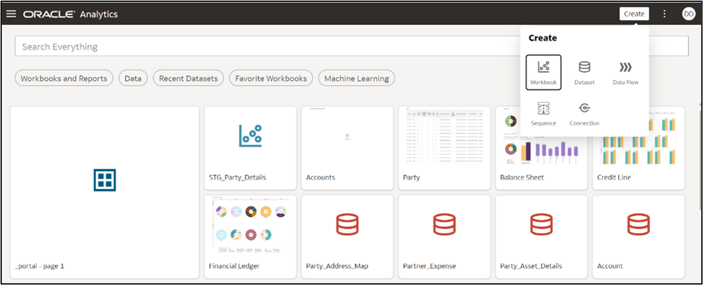Viewport: 703px width, 285px height.
Task: Open Party_Address_Map dataset icon
Action: [x=347, y=224]
